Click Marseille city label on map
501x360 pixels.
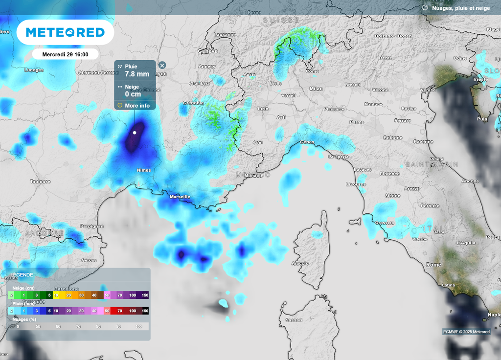180,197
